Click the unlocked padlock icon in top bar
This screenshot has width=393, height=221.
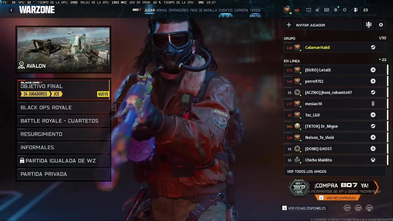click(x=317, y=10)
